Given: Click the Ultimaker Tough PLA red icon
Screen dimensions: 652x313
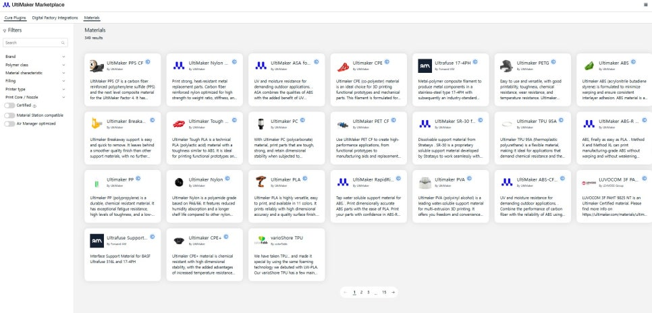Looking at the screenshot, I should tap(179, 124).
